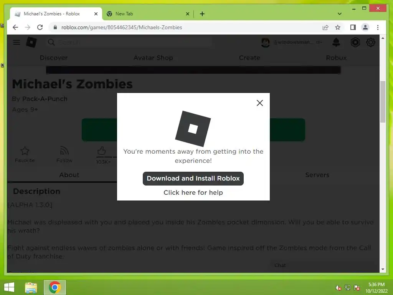Open the Chrome profile avatar
This screenshot has height=295, width=393.
pyautogui.click(x=365, y=27)
